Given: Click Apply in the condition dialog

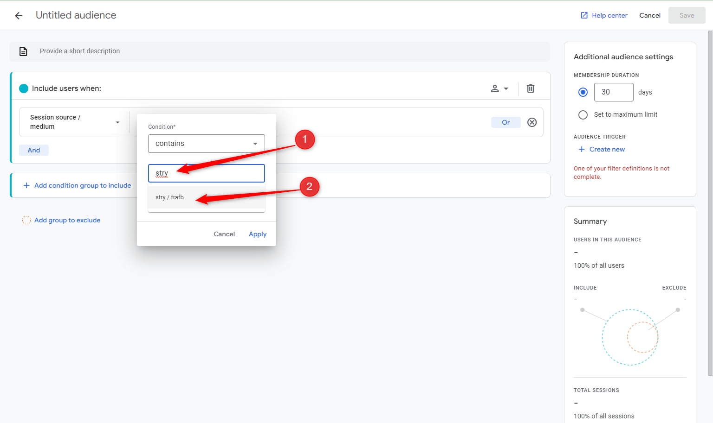Looking at the screenshot, I should [258, 234].
